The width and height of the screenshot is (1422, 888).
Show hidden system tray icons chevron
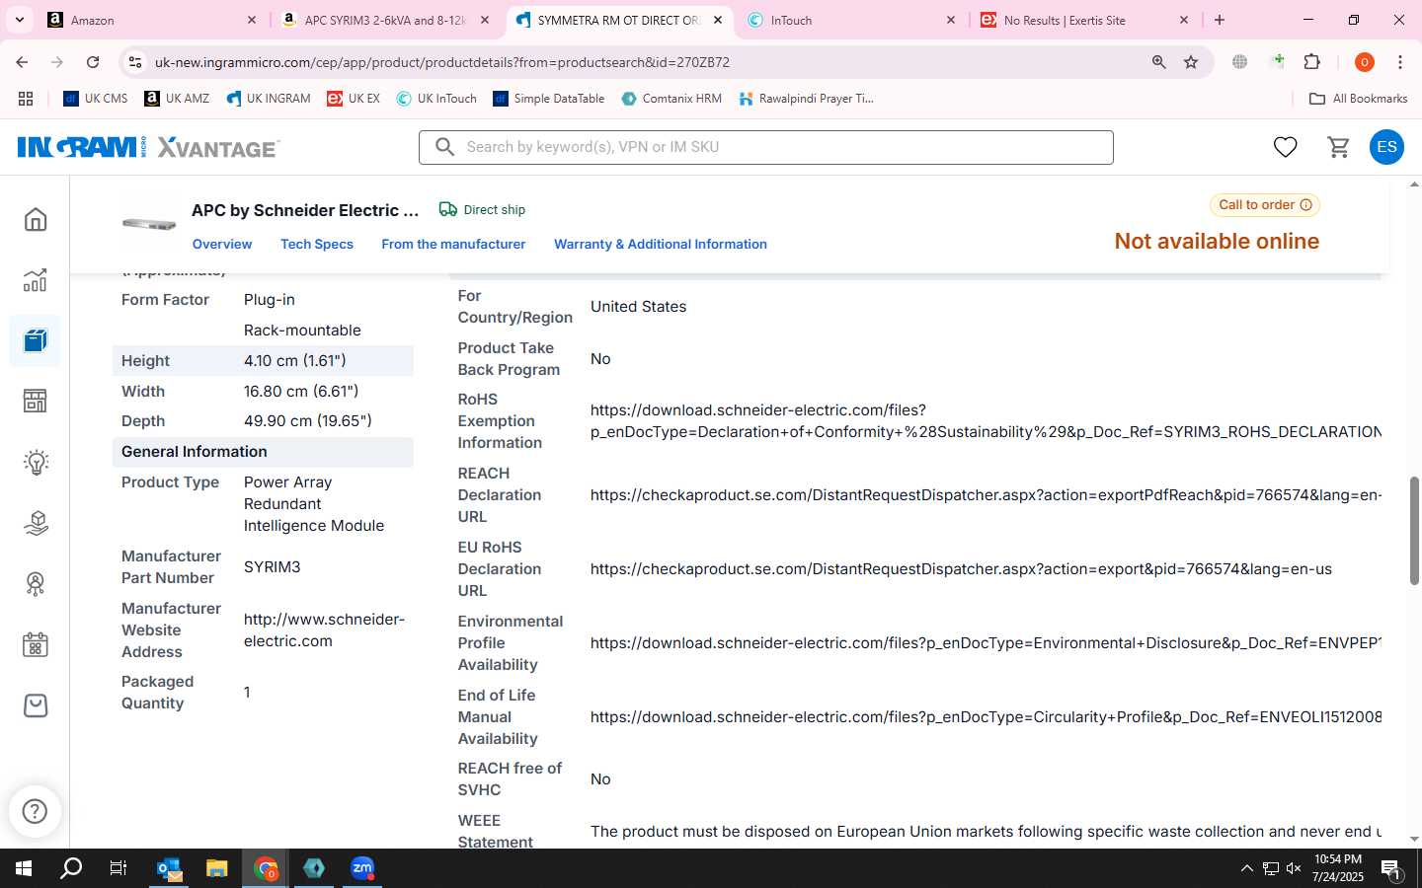coord(1246,868)
